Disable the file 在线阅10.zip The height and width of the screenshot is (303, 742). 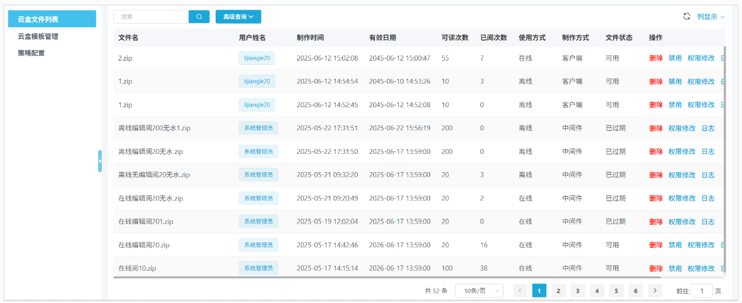click(675, 268)
